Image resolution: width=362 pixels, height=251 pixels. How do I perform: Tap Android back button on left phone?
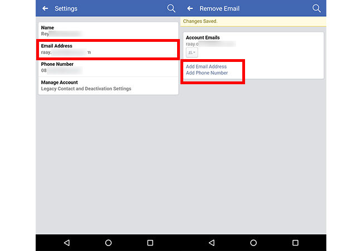tap(67, 243)
